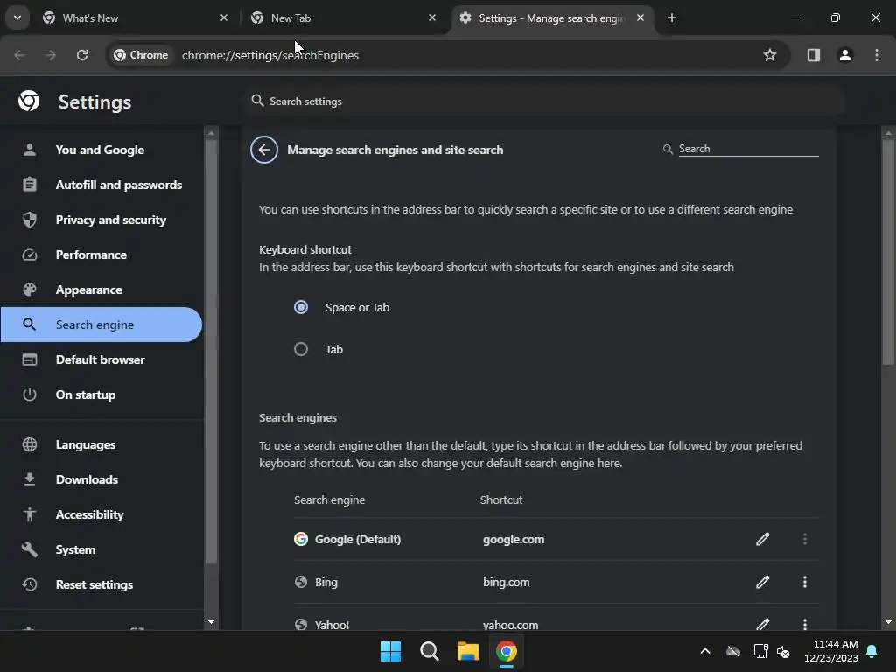The height and width of the screenshot is (672, 896).
Task: Click the Chrome icon in the taskbar
Action: point(507,651)
